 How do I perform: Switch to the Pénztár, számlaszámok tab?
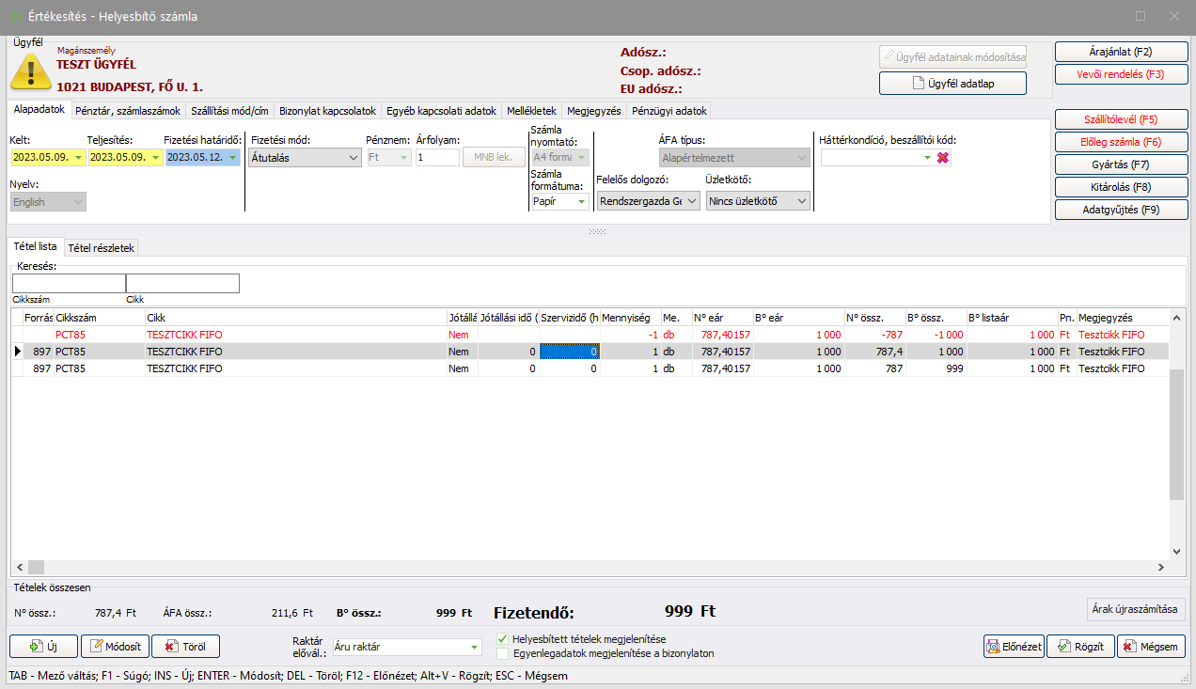click(x=127, y=111)
